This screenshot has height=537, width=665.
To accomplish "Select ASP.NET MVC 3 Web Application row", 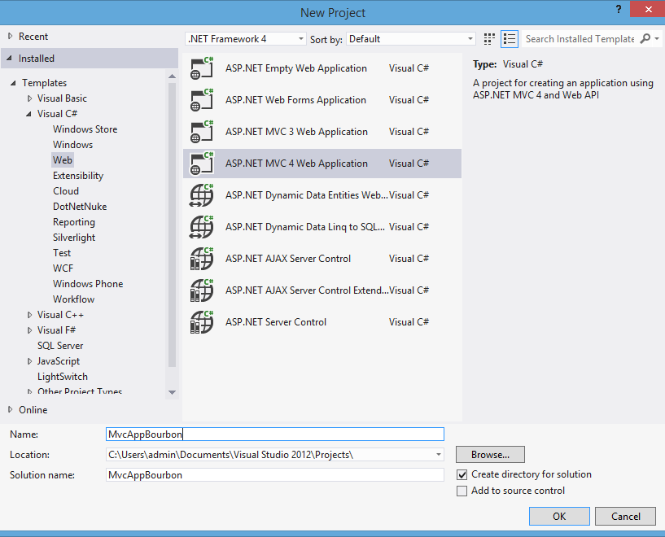I will pos(322,132).
